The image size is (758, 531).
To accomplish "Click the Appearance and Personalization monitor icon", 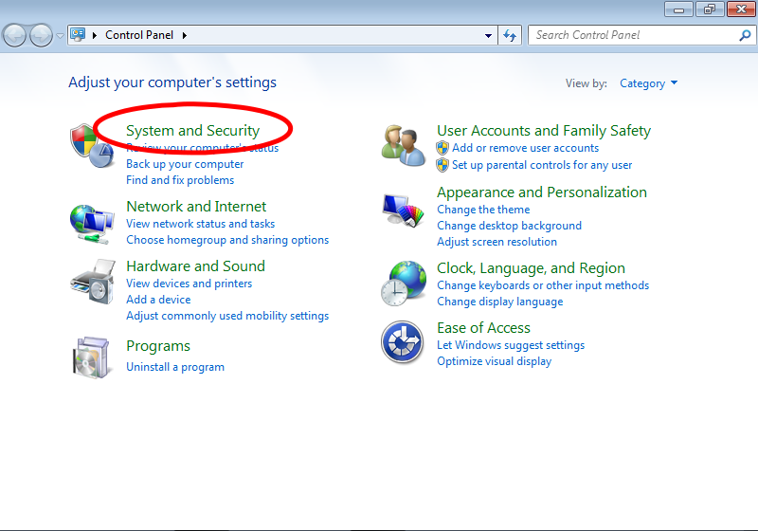I will click(403, 209).
